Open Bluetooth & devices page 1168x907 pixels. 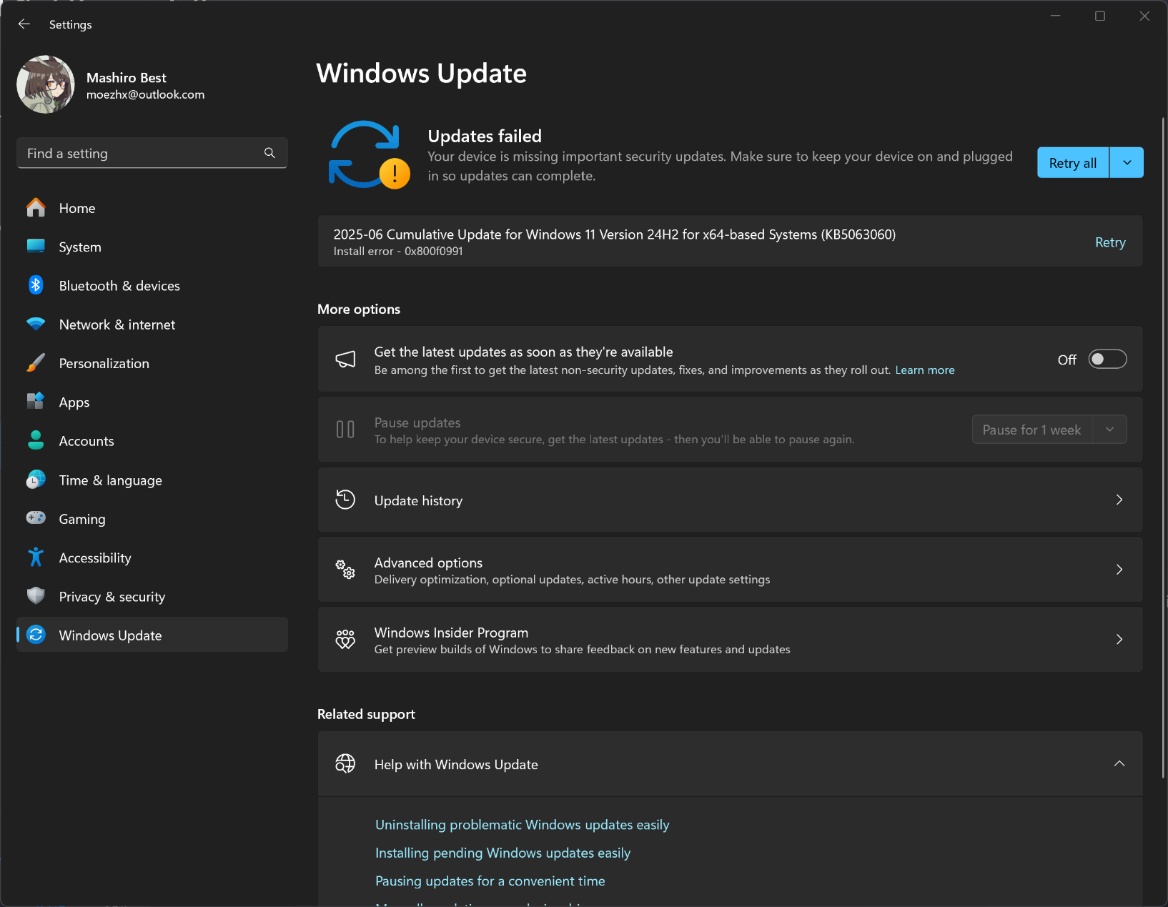152,285
